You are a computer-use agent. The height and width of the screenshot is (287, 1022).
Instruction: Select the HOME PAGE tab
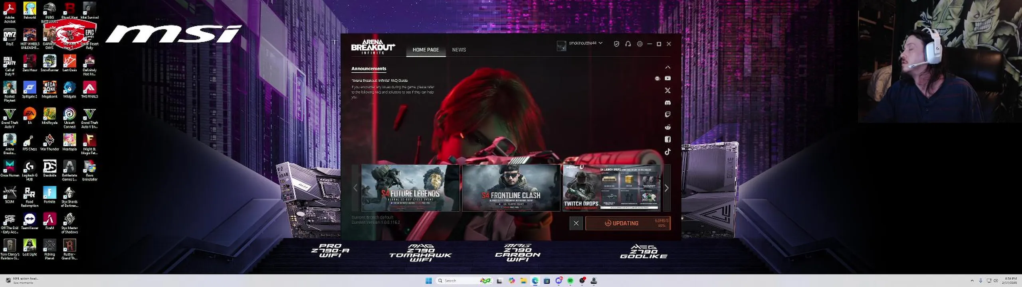click(x=426, y=50)
